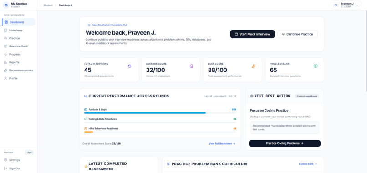The height and width of the screenshot is (173, 367).
Task: Expand the Praveen J user menu chevron
Action: pyautogui.click(x=357, y=5)
